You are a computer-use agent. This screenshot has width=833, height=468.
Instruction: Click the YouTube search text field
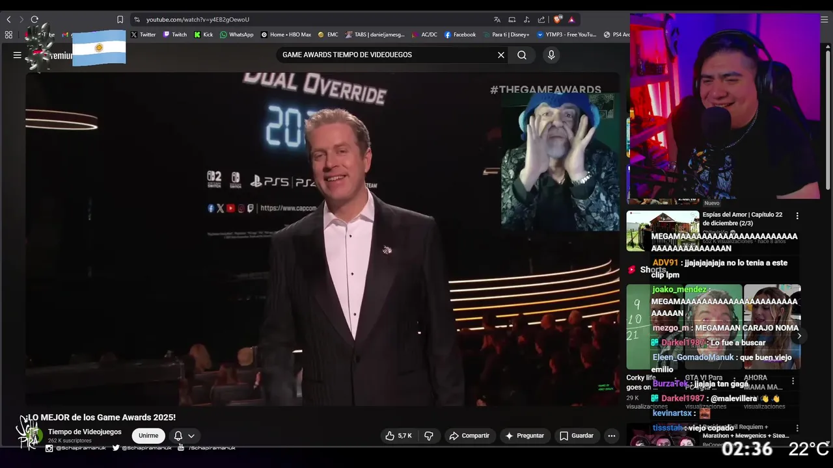(x=387, y=55)
